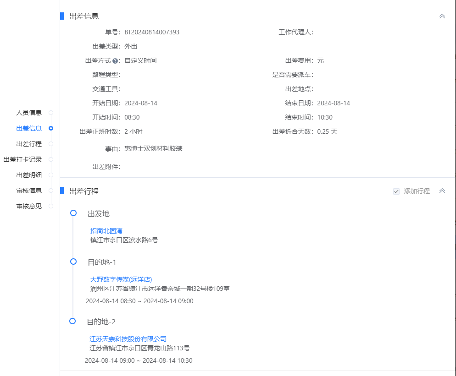Open the 招商北固湾 location link

(107, 231)
